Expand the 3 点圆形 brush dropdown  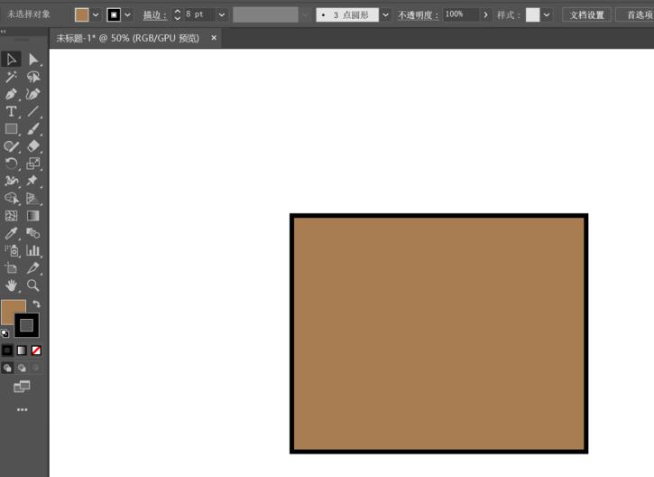[386, 14]
